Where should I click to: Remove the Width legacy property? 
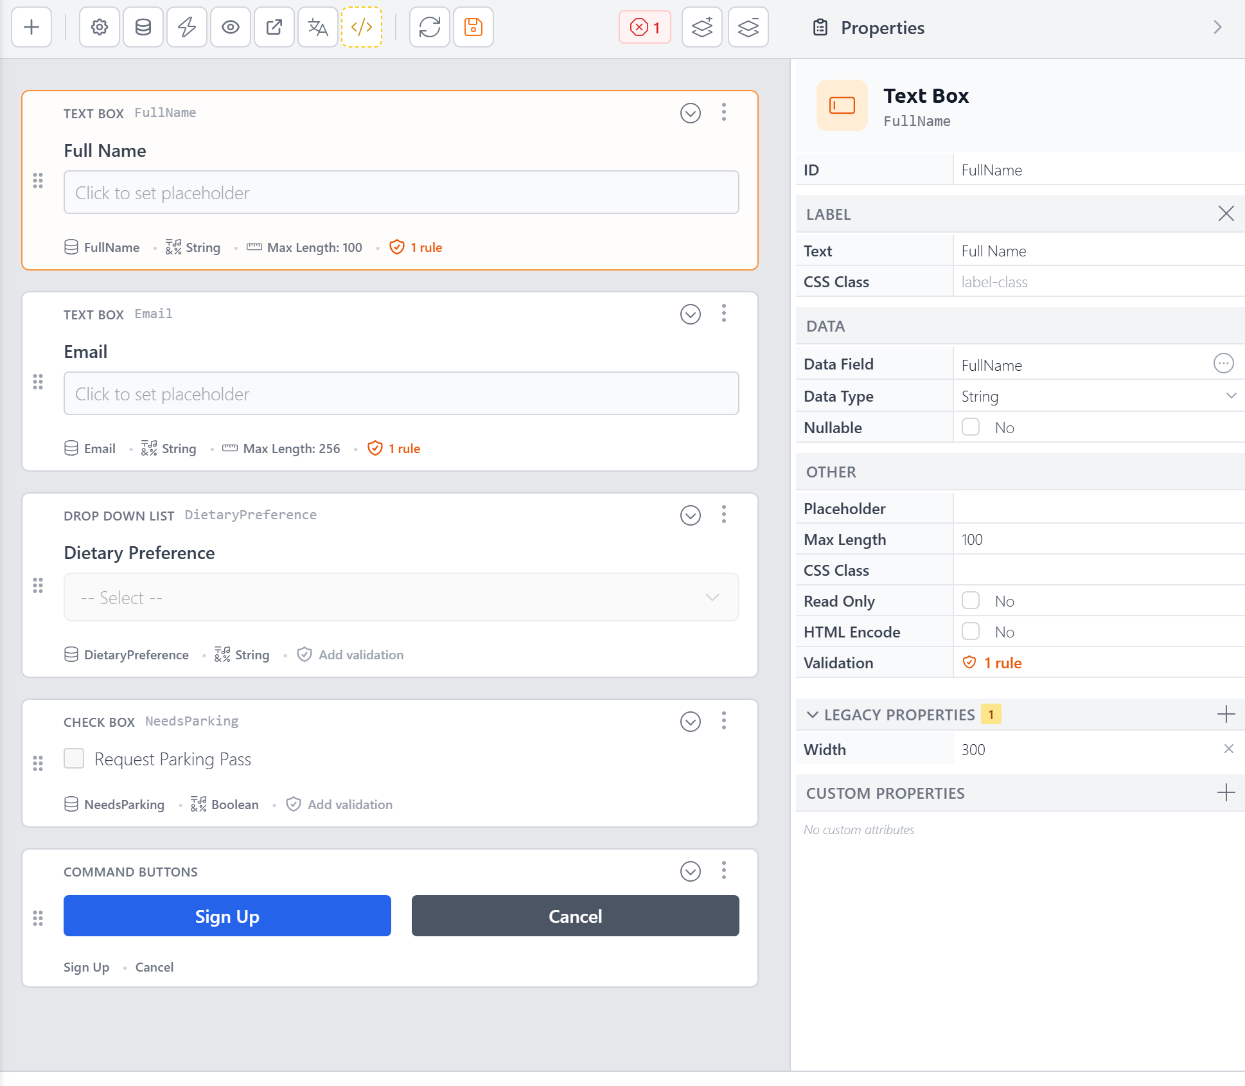pos(1228,749)
